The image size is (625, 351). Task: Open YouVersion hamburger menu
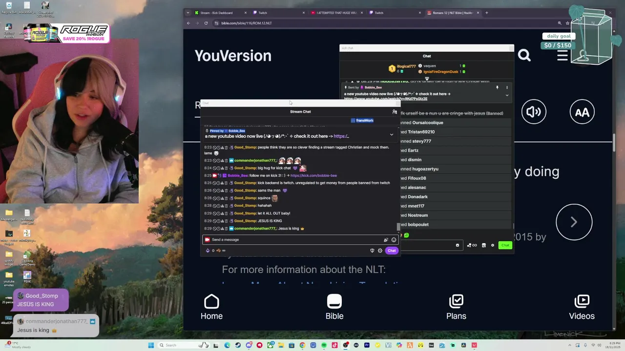click(x=562, y=56)
